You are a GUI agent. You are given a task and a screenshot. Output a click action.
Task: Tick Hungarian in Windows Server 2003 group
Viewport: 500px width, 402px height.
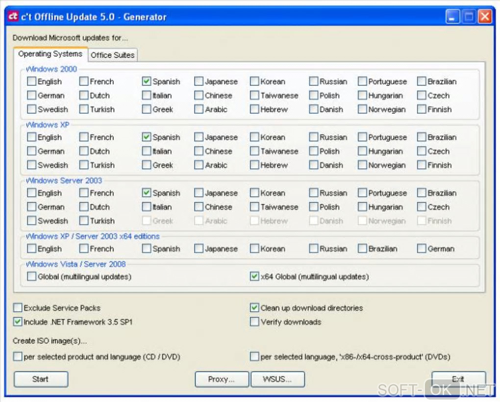pos(362,207)
